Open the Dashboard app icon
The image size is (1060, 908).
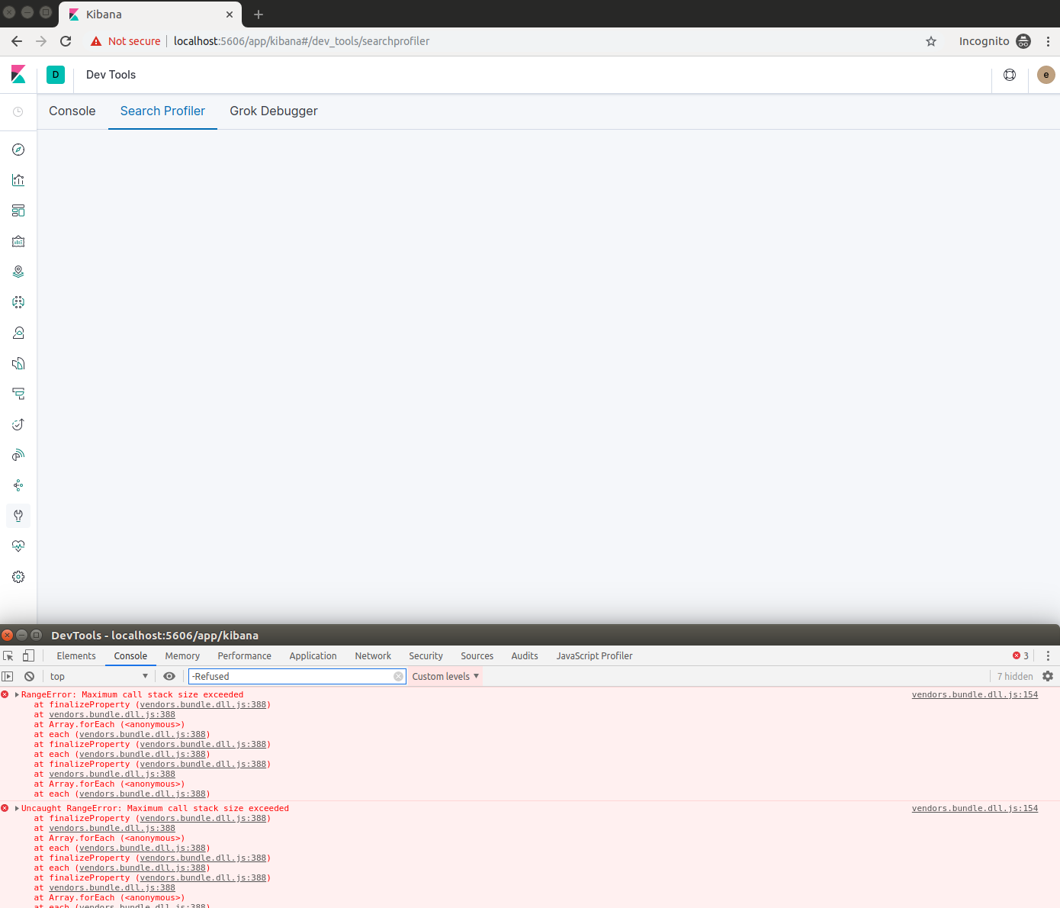click(18, 211)
